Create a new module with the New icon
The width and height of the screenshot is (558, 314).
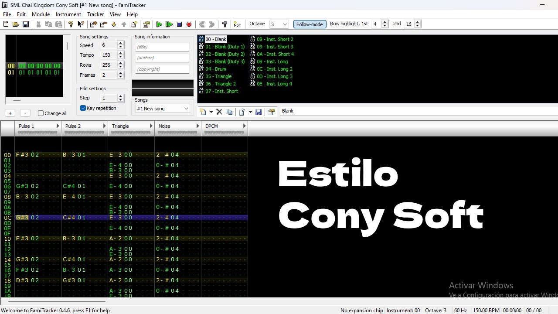[x=6, y=24]
